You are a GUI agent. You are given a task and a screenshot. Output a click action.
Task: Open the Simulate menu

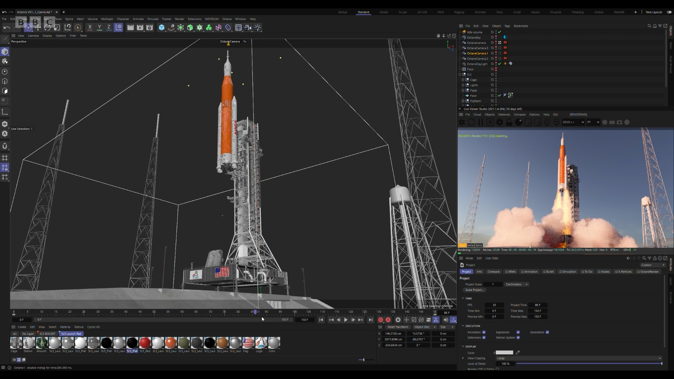coord(153,19)
